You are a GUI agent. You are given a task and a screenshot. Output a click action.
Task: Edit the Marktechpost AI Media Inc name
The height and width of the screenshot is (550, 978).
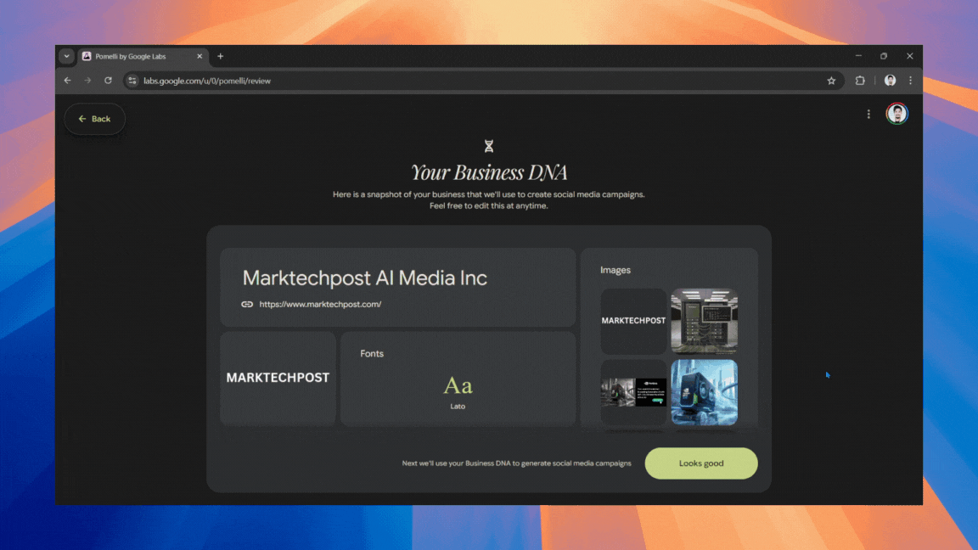(x=365, y=278)
